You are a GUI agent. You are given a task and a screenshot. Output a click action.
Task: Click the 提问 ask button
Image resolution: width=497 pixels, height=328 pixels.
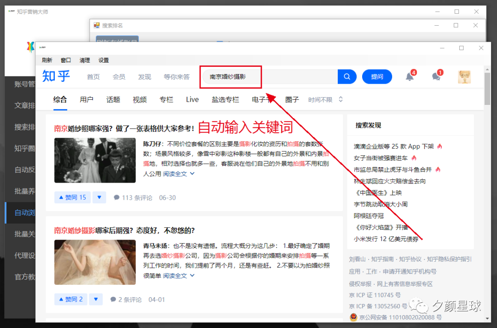pyautogui.click(x=377, y=77)
